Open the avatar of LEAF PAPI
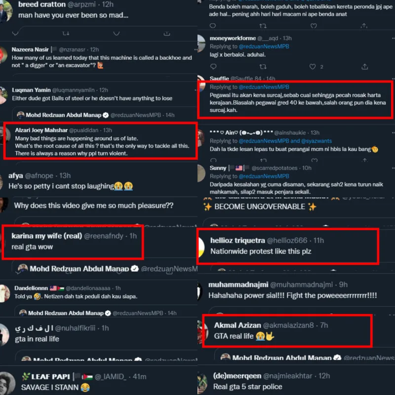 coord(7,383)
